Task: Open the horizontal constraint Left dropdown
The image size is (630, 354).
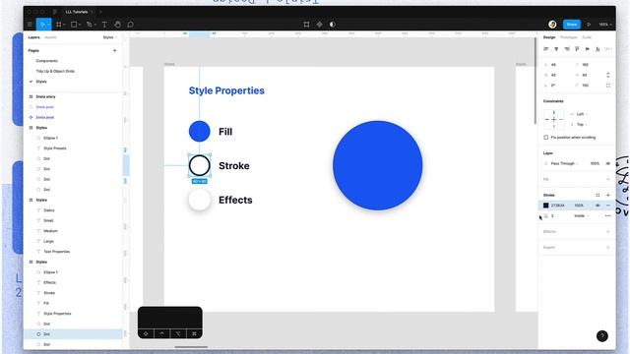Action: pyautogui.click(x=582, y=114)
